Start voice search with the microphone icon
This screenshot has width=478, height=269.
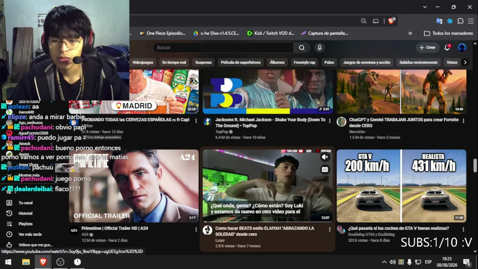point(319,47)
